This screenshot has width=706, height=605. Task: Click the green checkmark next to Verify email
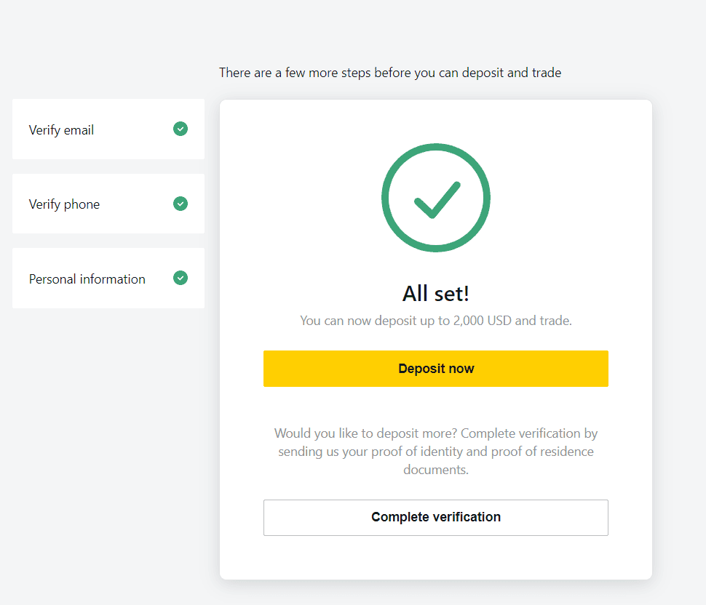tap(181, 129)
